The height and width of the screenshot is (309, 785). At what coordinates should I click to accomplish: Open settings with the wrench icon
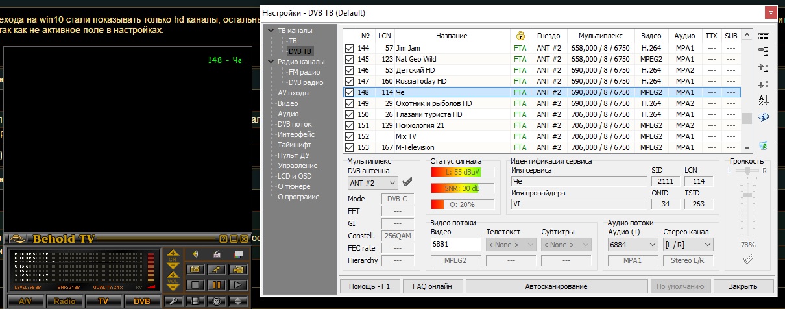click(173, 301)
